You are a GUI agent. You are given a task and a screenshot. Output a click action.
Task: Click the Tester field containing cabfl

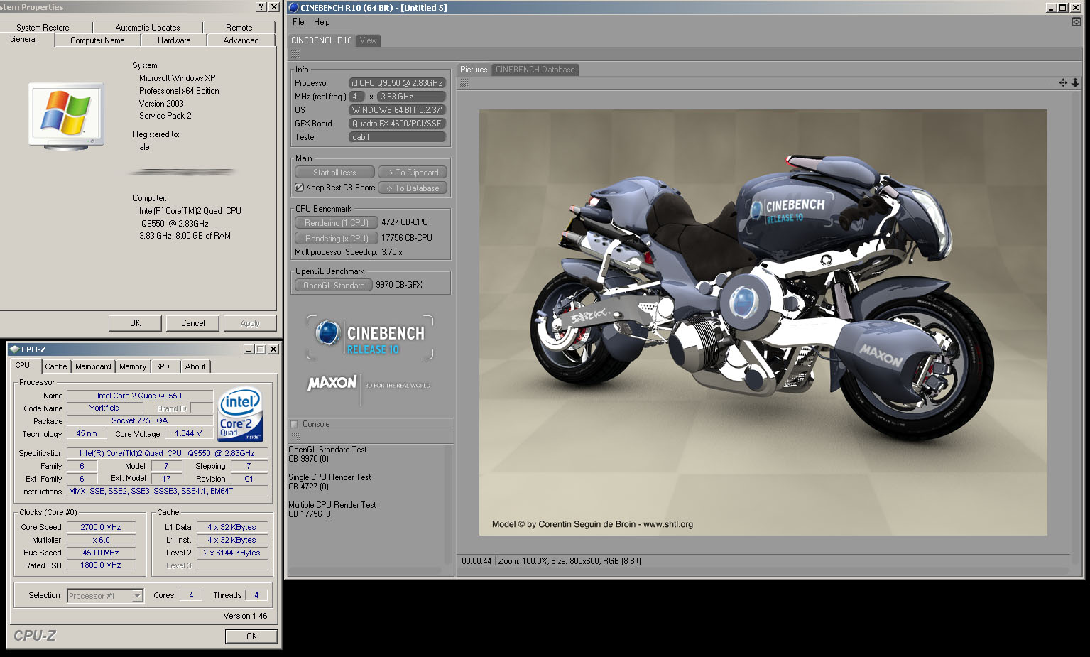397,137
